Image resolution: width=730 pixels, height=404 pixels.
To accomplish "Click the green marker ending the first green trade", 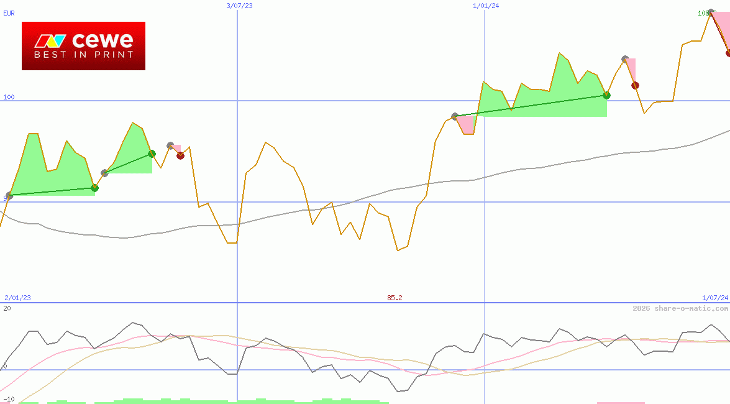I will pyautogui.click(x=94, y=188).
